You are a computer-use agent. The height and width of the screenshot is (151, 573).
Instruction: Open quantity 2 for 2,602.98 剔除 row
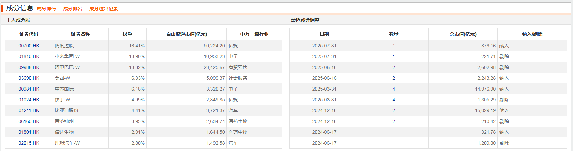click(394, 67)
